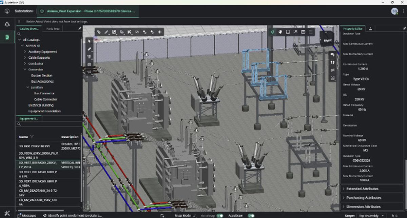Select the element selection arrow tool
The image size is (407, 218).
[x=90, y=41]
